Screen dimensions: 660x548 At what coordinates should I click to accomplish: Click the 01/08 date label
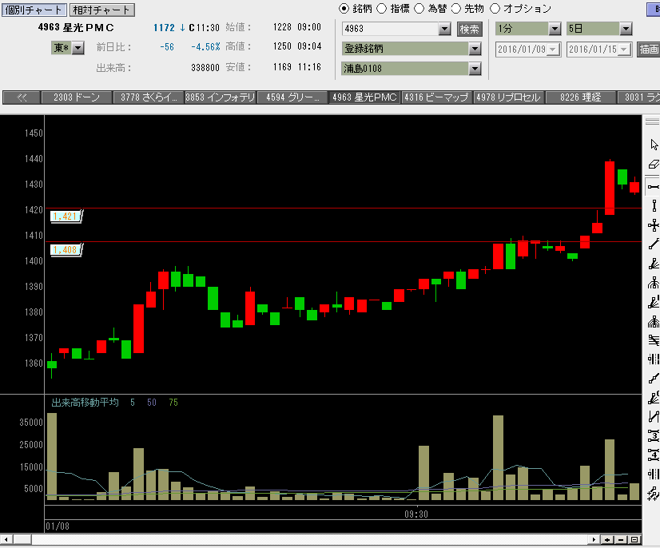(58, 526)
